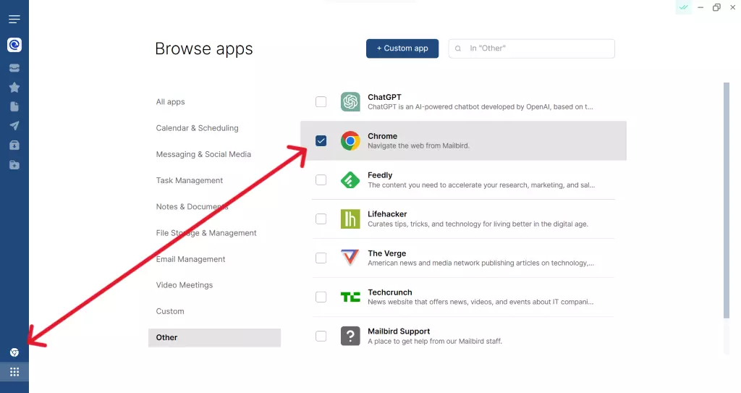Uncheck the Chrome app checkbox
This screenshot has height=393, width=741.
click(x=321, y=140)
